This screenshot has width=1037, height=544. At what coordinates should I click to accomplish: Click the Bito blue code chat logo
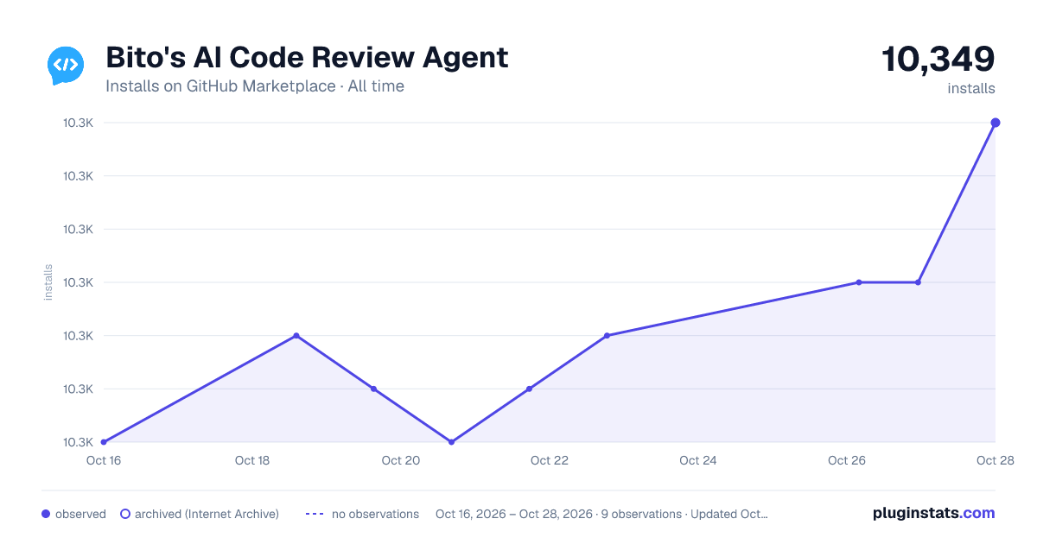[x=66, y=66]
